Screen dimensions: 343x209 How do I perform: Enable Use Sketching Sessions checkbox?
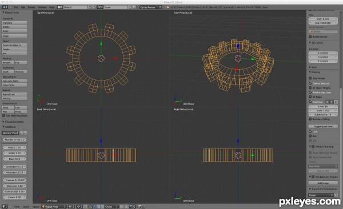pos(4,115)
